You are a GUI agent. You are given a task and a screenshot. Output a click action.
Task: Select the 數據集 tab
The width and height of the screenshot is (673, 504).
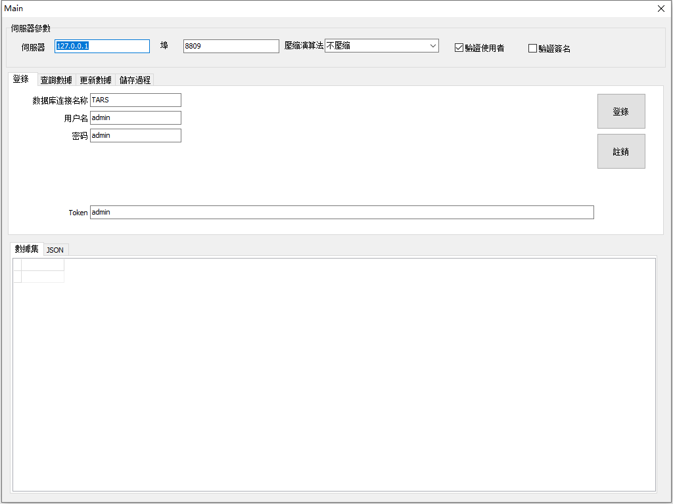tap(26, 249)
